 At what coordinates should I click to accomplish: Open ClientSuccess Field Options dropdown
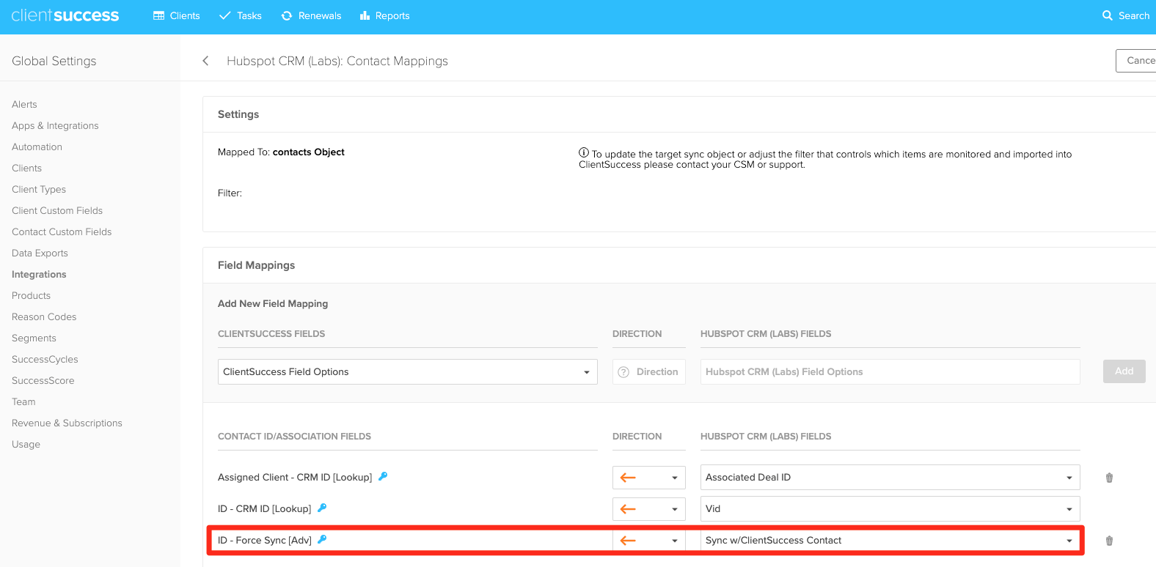click(408, 371)
